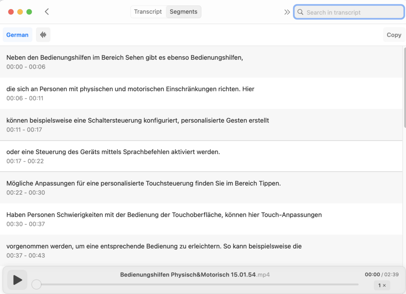This screenshot has width=406, height=294.
Task: Focus the Search in transcript field
Action: pyautogui.click(x=349, y=12)
